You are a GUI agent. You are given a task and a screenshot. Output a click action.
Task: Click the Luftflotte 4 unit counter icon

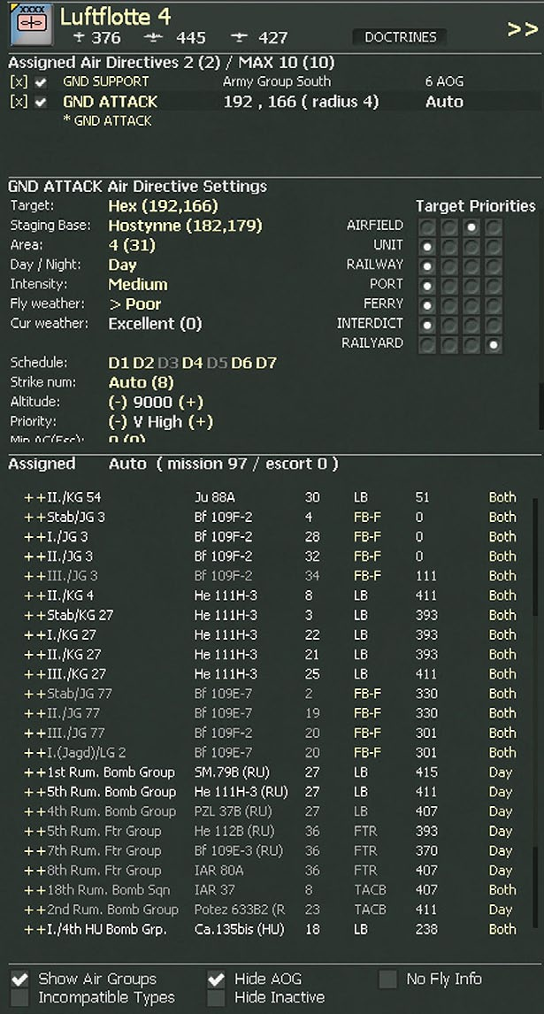click(27, 27)
